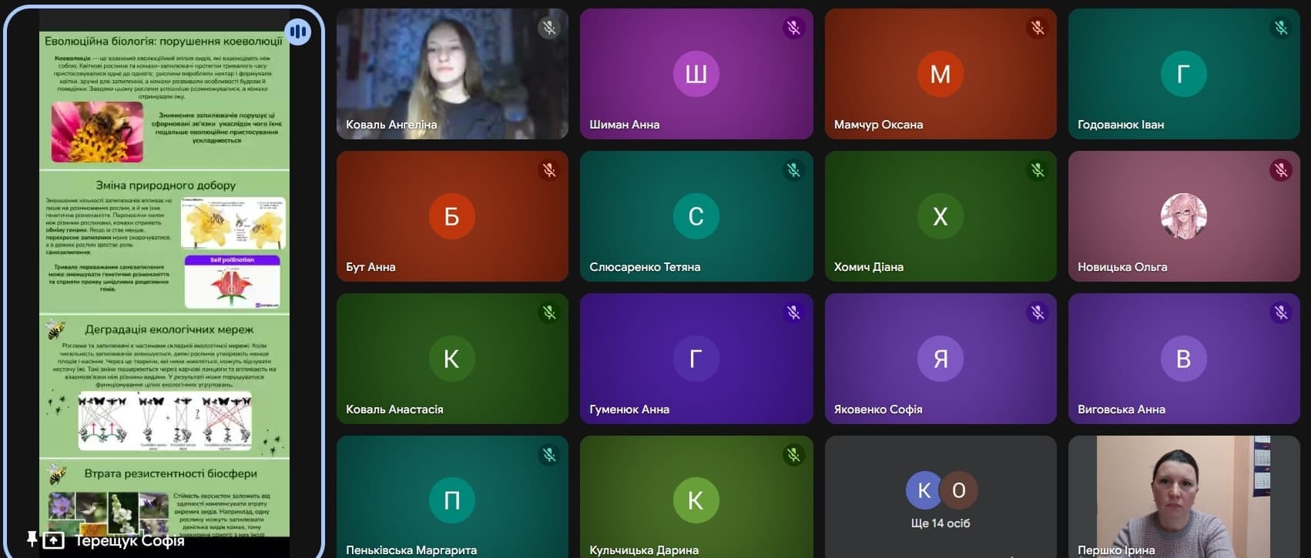The image size is (1311, 558).
Task: Click the muted mic icon on Новицька Ольга's tile
Action: (x=1281, y=170)
